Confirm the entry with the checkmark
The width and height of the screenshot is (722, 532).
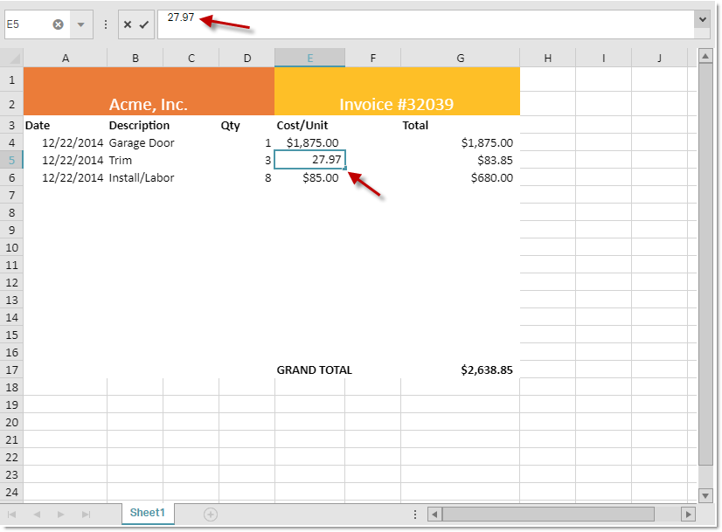pos(143,24)
